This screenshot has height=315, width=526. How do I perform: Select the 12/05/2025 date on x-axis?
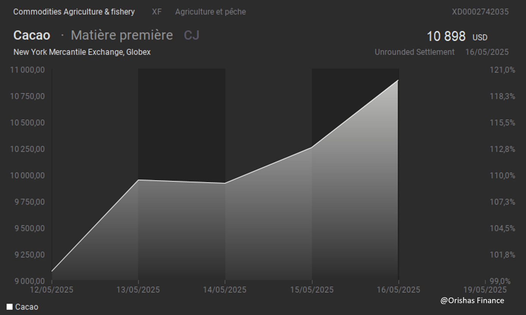52,290
